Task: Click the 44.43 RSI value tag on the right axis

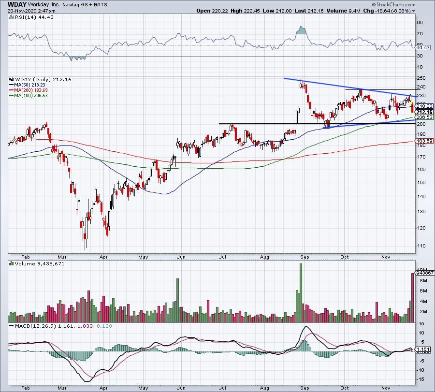Action: click(423, 48)
